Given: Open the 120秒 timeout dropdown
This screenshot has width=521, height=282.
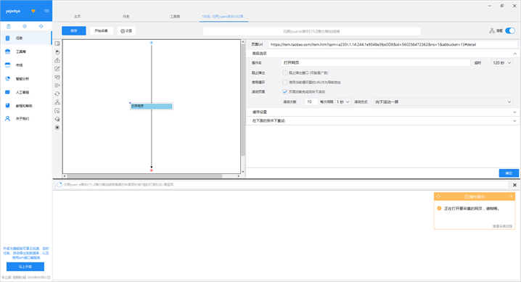Looking at the screenshot, I should point(501,62).
